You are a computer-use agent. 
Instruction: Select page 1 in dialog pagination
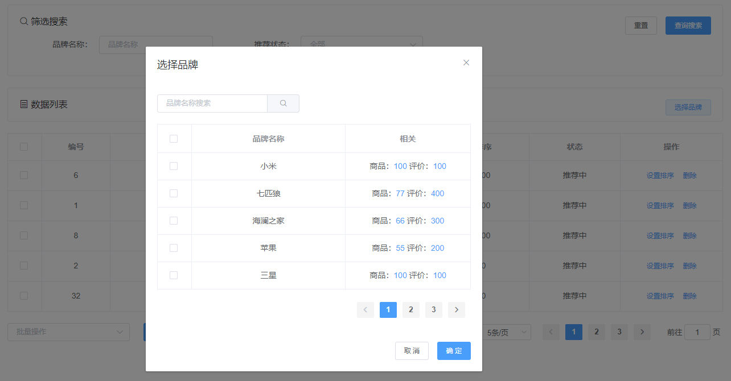tap(388, 310)
